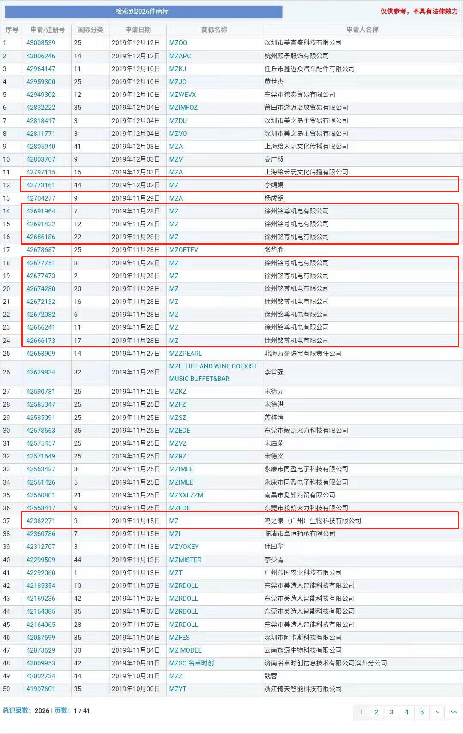Go to page 3 of results

(x=391, y=712)
